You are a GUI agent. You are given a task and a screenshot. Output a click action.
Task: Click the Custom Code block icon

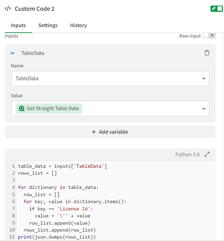(x=8, y=8)
